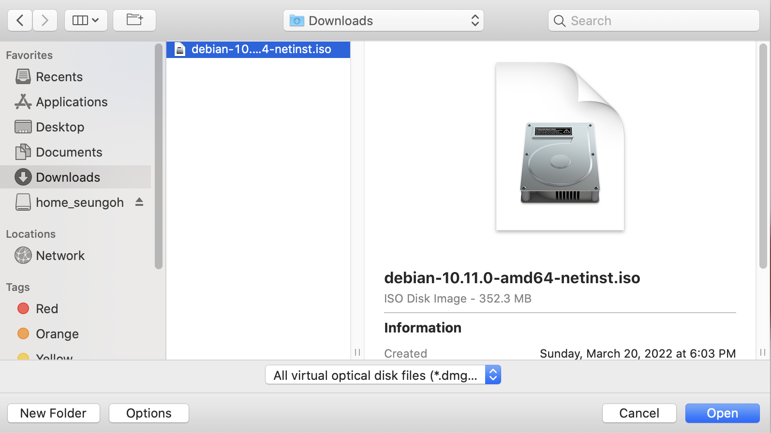The height and width of the screenshot is (433, 771).
Task: Open the file type filter dropdown
Action: [383, 375]
